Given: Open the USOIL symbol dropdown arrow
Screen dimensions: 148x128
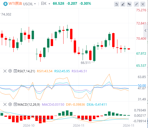Looking at the screenshot, I should [35, 4].
